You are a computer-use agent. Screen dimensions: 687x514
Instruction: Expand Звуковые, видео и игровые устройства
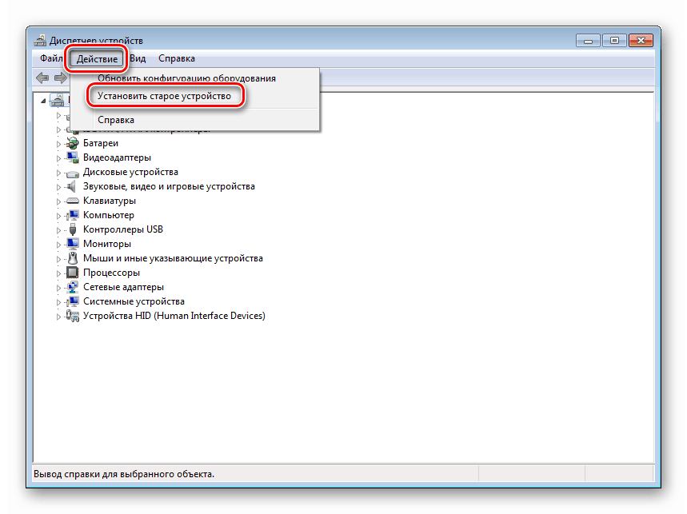point(58,187)
